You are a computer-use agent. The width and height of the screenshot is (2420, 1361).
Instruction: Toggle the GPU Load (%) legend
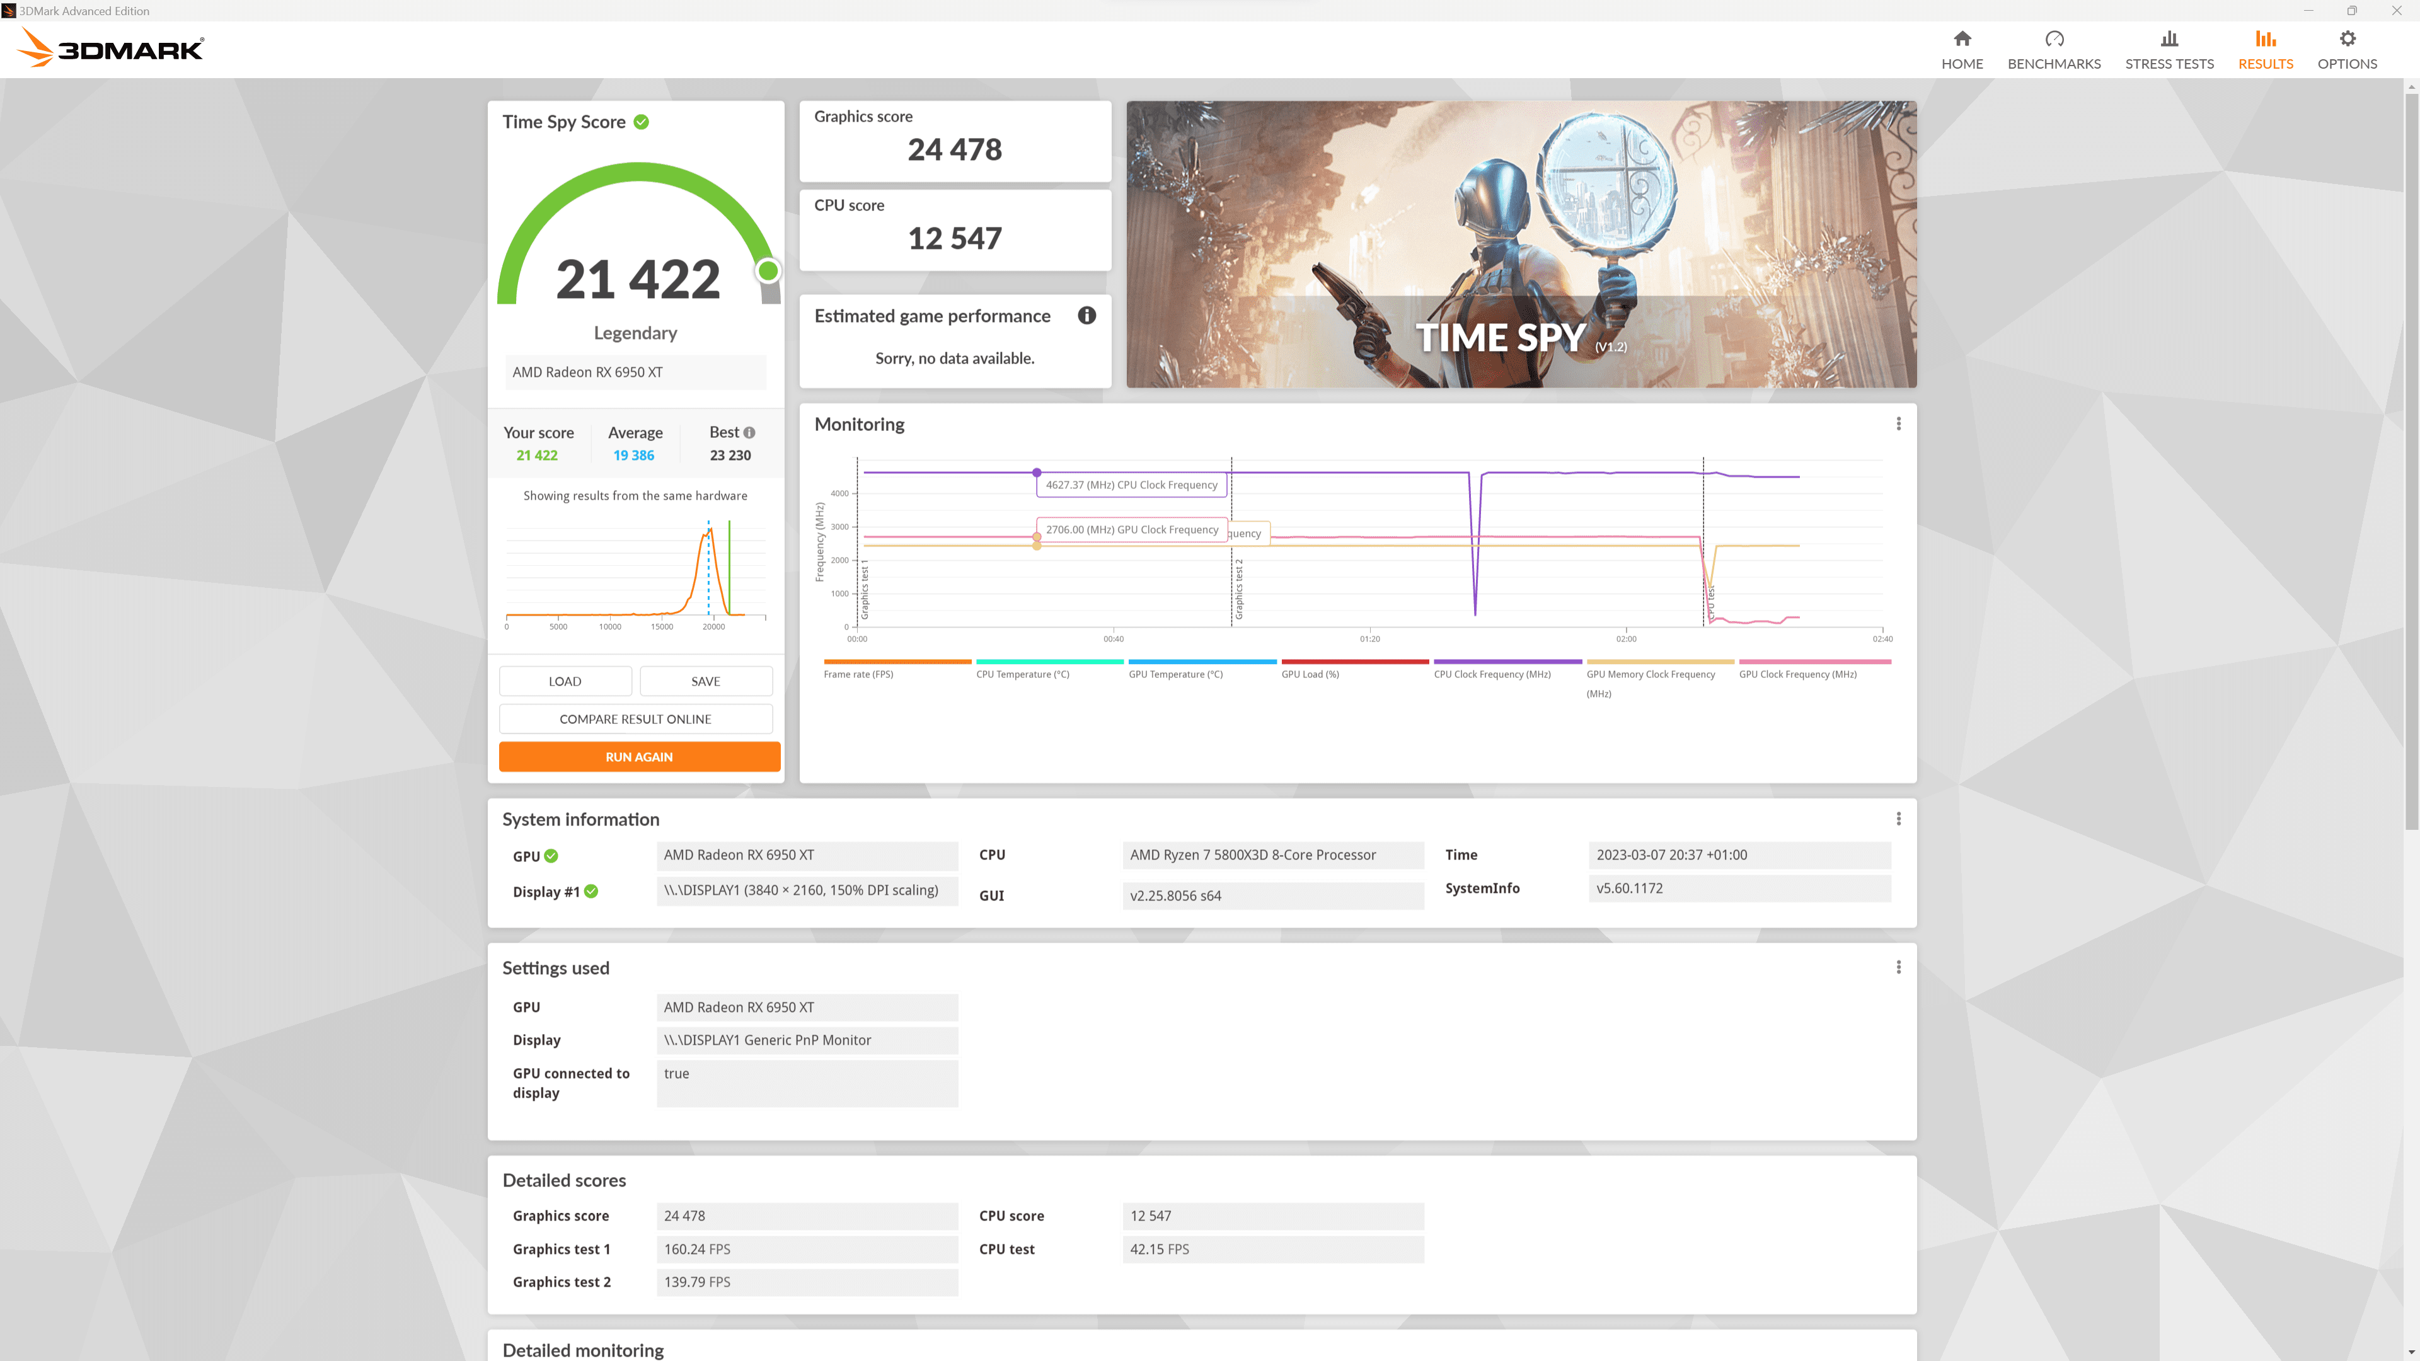1355,669
